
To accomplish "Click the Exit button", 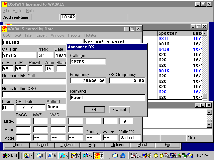I will coord(168,145).
